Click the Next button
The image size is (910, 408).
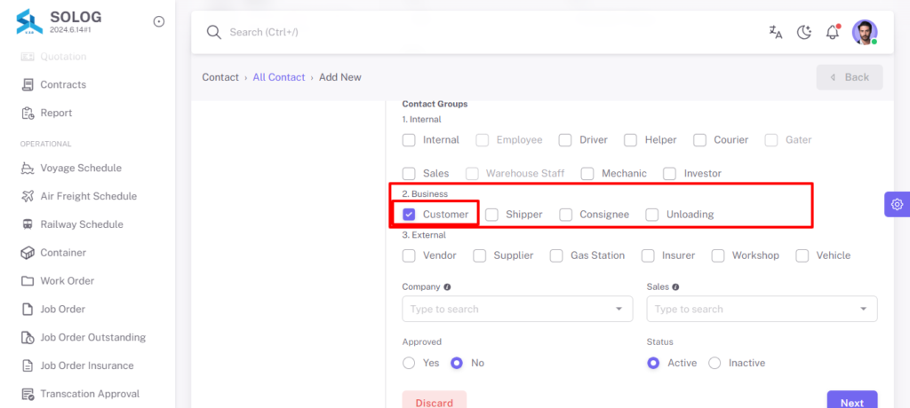tap(852, 400)
